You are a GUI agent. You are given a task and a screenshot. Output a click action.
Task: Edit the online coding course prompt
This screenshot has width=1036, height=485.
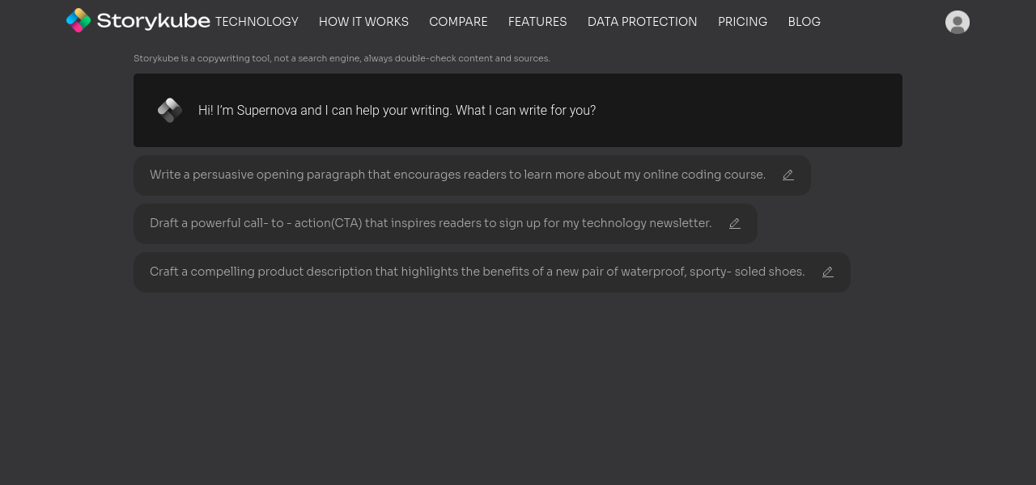coord(788,175)
